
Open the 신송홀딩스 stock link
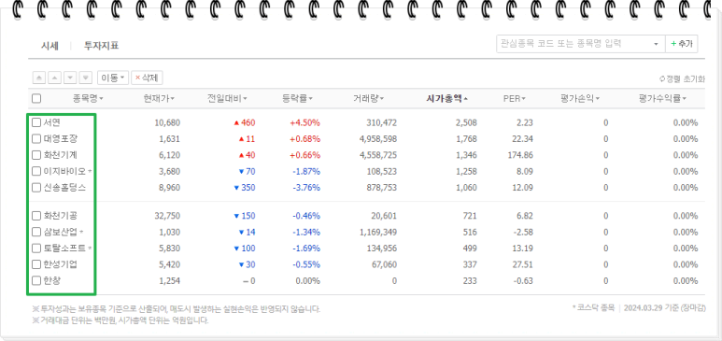tap(65, 188)
